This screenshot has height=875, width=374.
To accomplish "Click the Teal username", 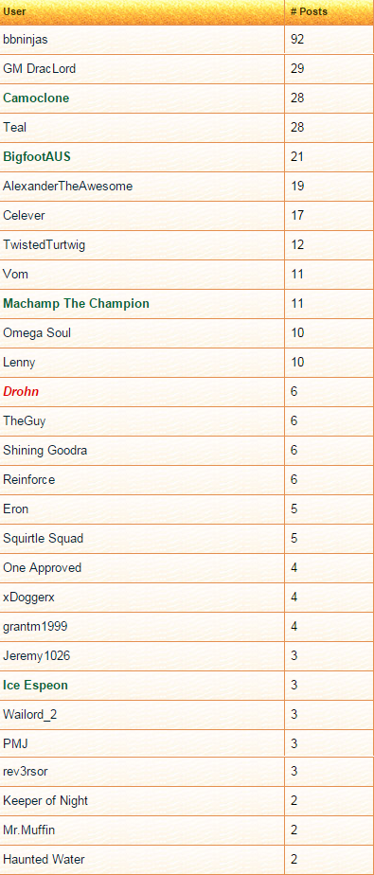I will coord(14,127).
